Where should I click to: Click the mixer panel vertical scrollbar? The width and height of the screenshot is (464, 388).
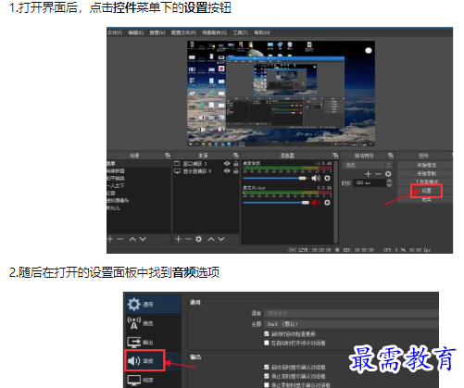click(336, 202)
